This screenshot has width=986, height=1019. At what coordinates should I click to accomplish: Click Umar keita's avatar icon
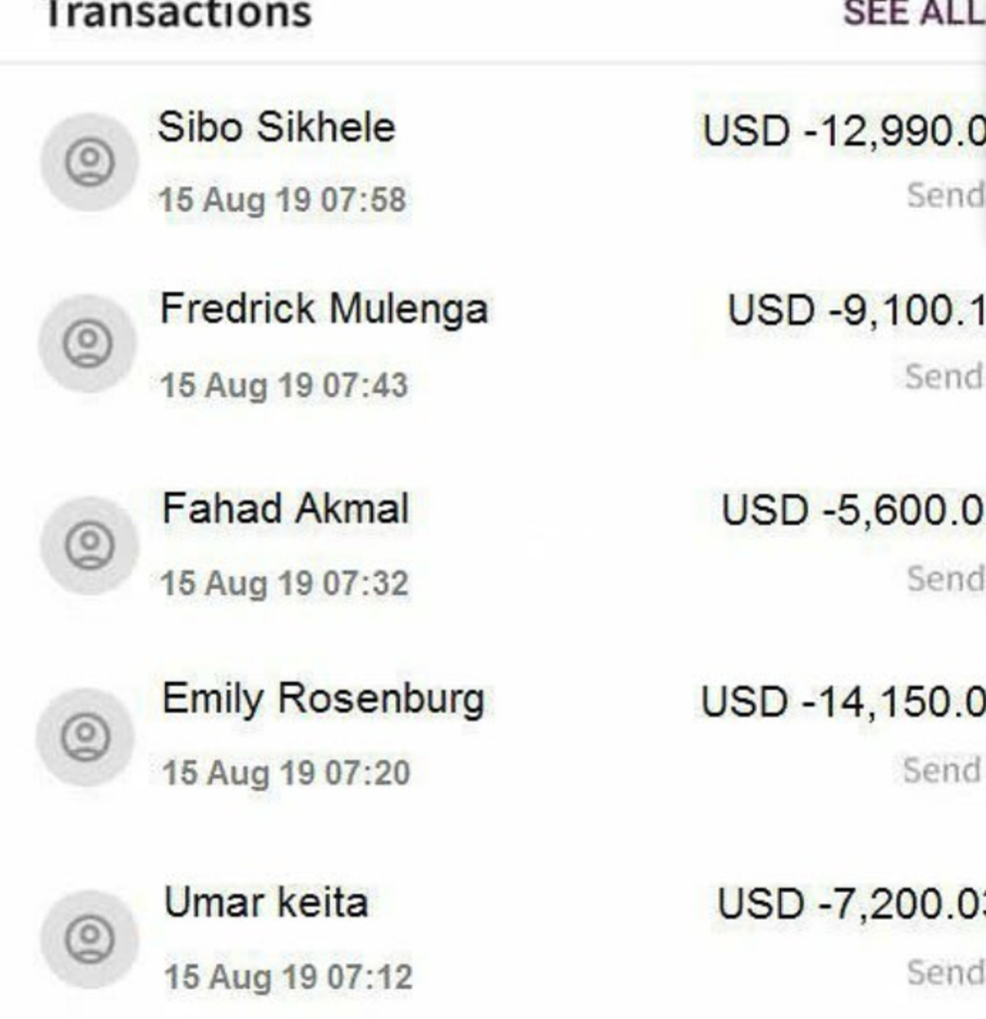tap(90, 939)
